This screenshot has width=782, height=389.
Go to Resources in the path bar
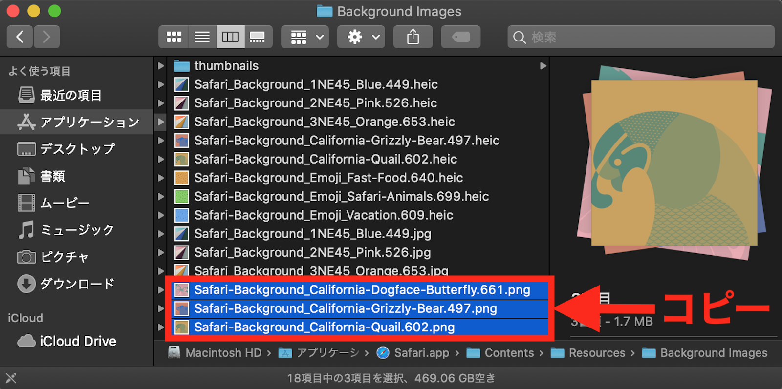pos(588,353)
